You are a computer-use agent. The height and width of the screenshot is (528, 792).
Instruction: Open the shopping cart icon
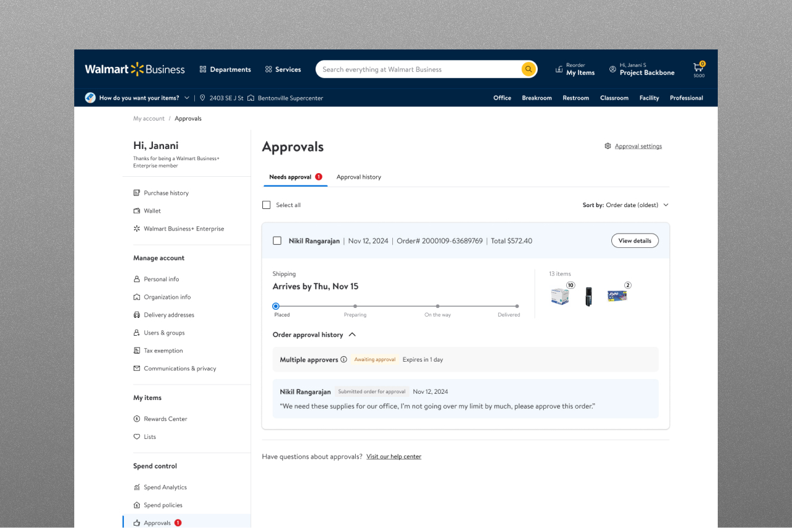(x=698, y=68)
